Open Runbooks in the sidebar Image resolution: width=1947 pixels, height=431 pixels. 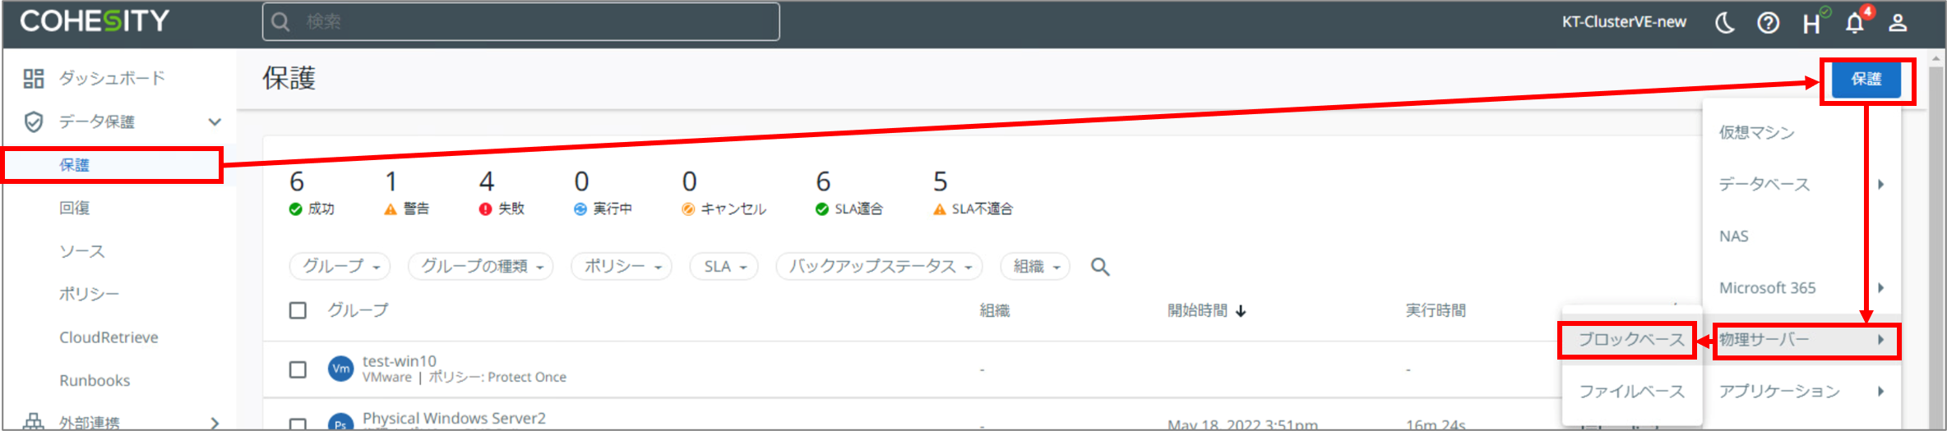(95, 381)
